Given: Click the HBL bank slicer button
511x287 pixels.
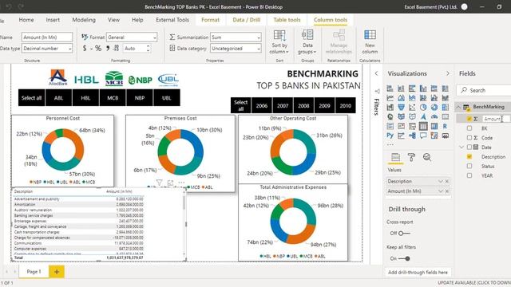Looking at the screenshot, I should [85, 97].
